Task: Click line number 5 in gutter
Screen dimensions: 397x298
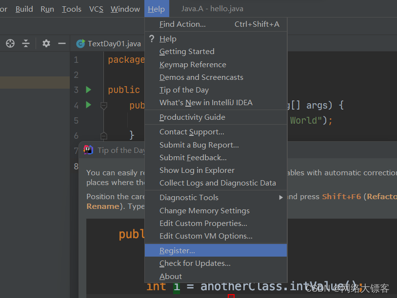Action: [76, 121]
